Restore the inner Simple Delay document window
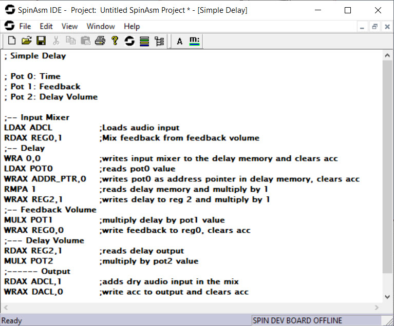The height and width of the screenshot is (326, 394). click(374, 27)
